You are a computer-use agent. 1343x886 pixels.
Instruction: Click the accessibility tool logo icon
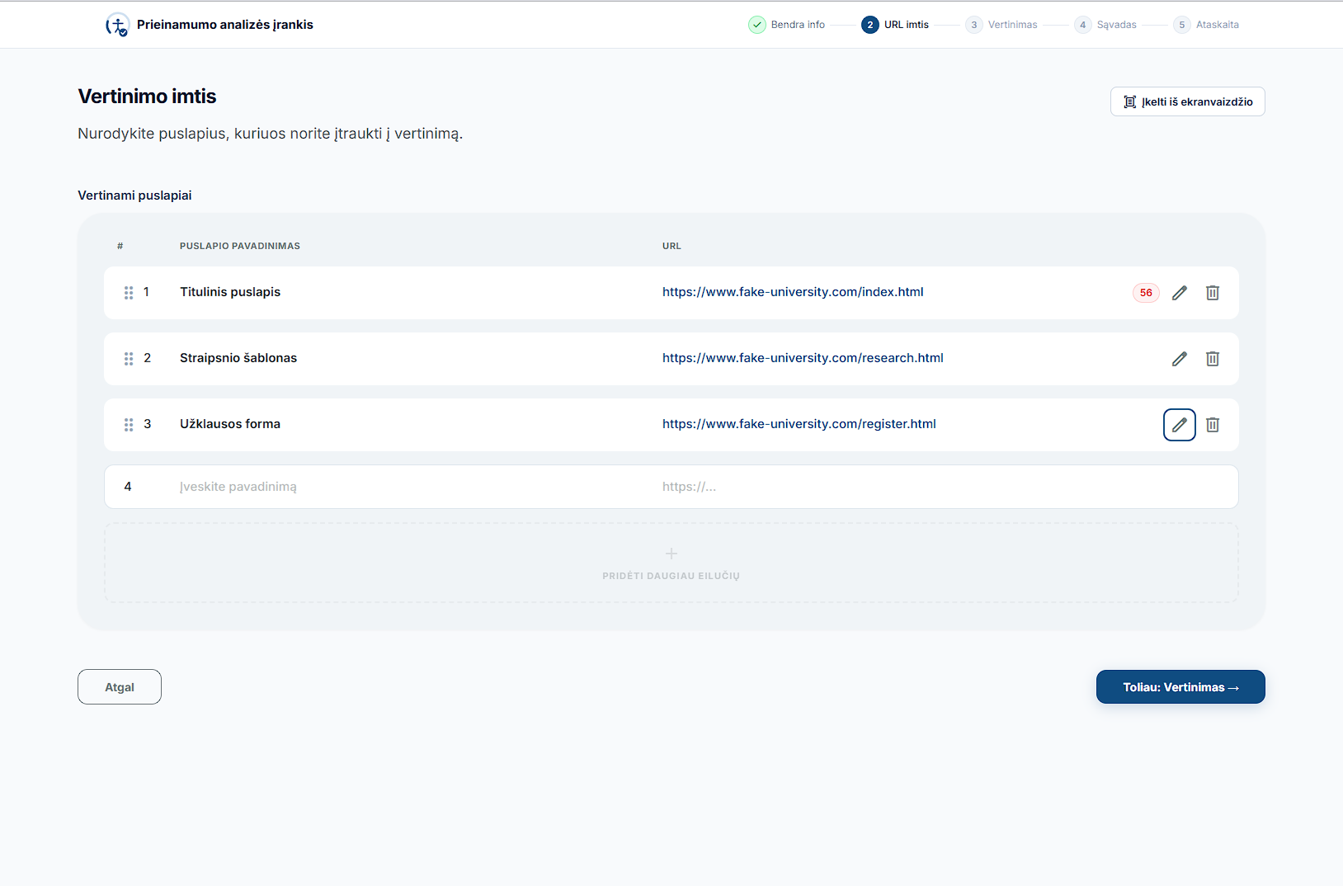coord(117,25)
